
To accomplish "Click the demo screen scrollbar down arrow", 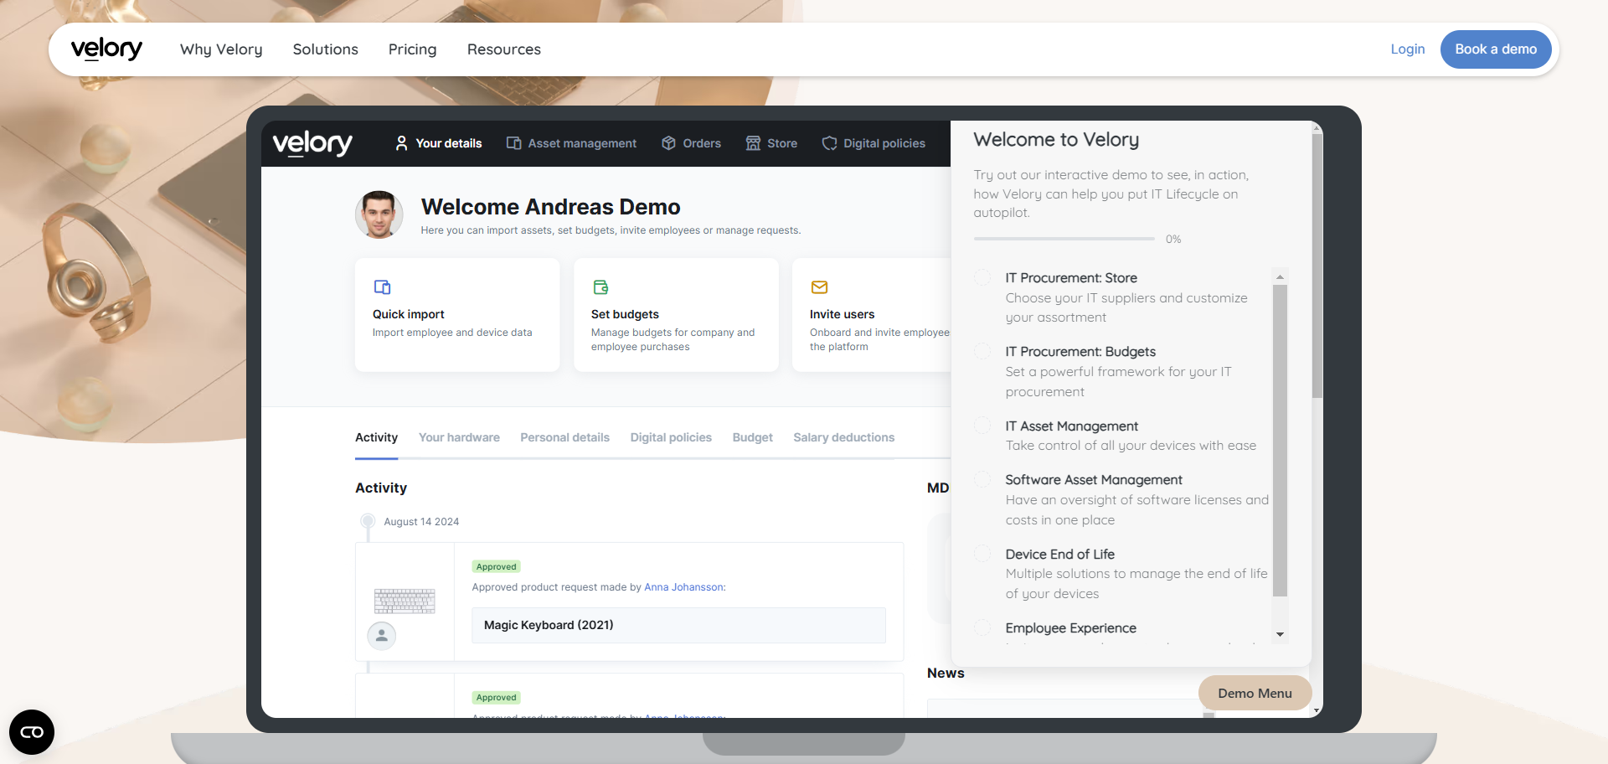I will pyautogui.click(x=1317, y=711).
